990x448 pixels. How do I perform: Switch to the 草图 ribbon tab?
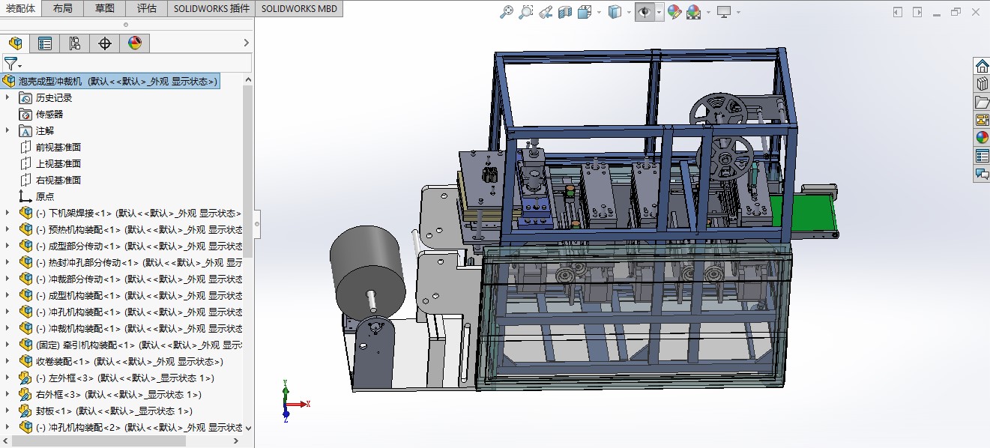(105, 8)
